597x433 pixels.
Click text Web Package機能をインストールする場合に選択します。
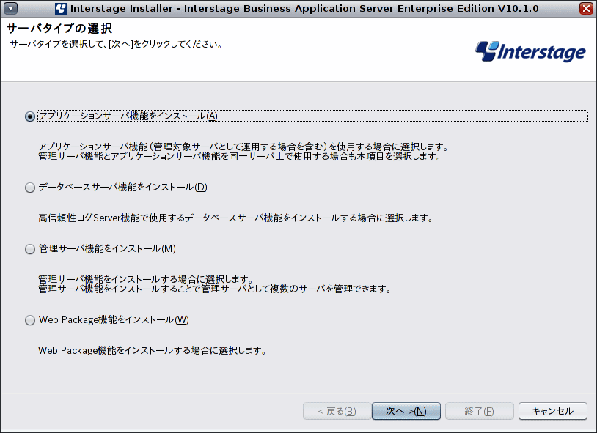[153, 350]
